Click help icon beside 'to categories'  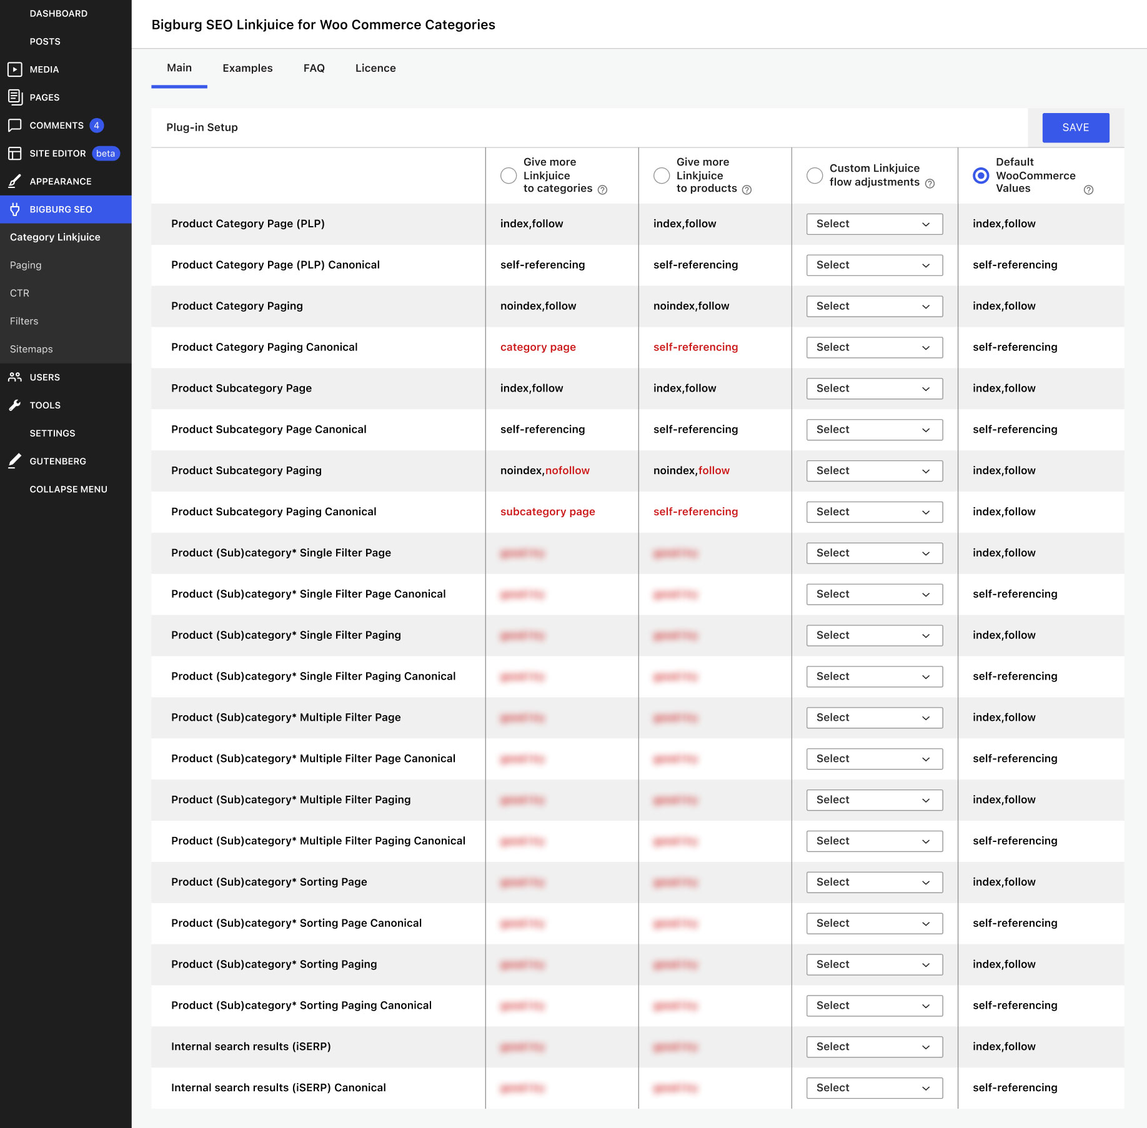[602, 190]
